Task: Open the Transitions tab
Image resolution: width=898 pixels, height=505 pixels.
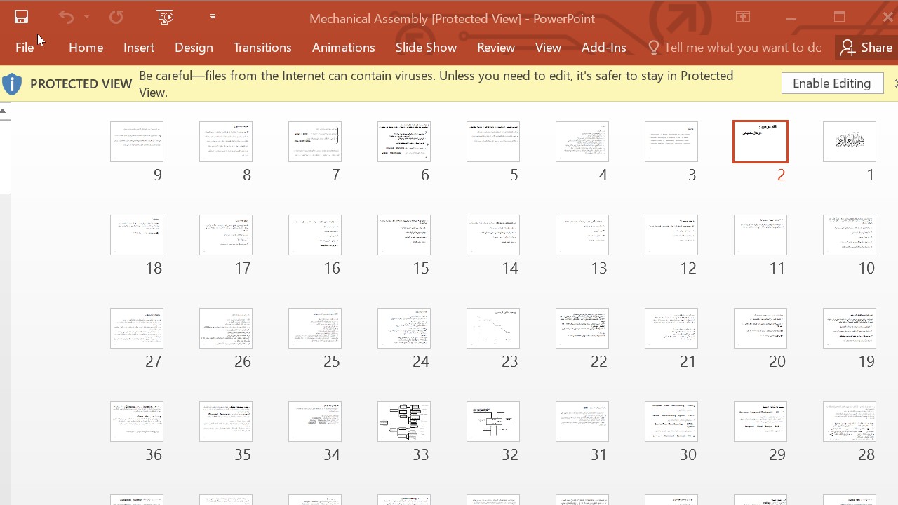Action: (x=262, y=48)
